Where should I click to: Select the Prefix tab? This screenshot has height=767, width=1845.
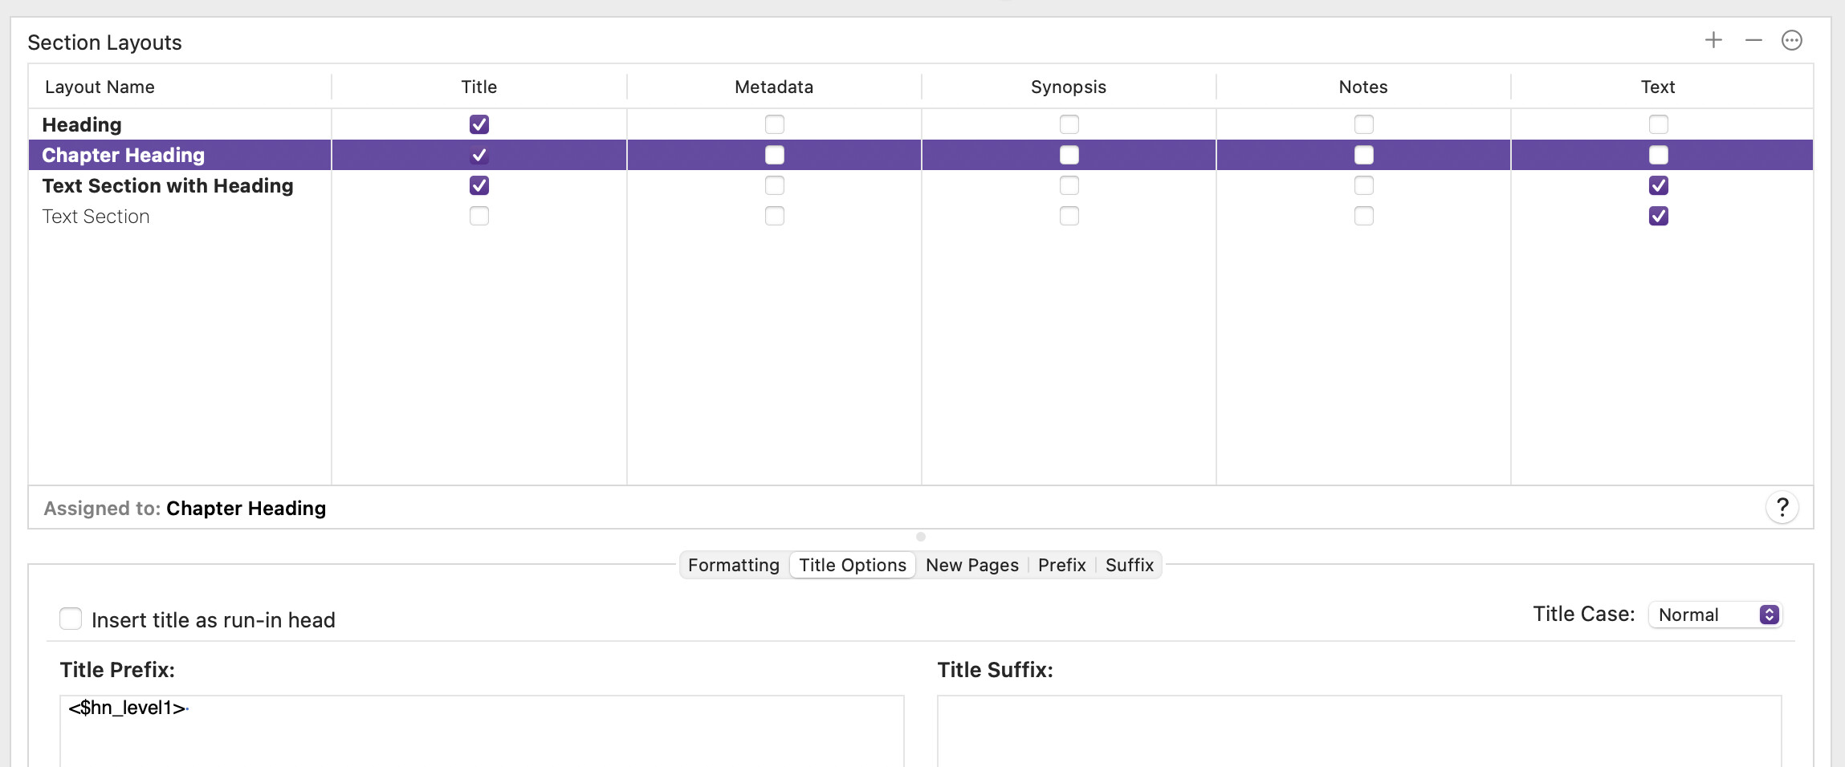(1061, 565)
